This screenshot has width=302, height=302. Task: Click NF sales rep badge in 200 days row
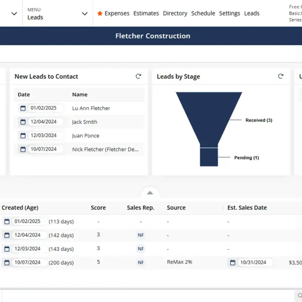coord(141,262)
